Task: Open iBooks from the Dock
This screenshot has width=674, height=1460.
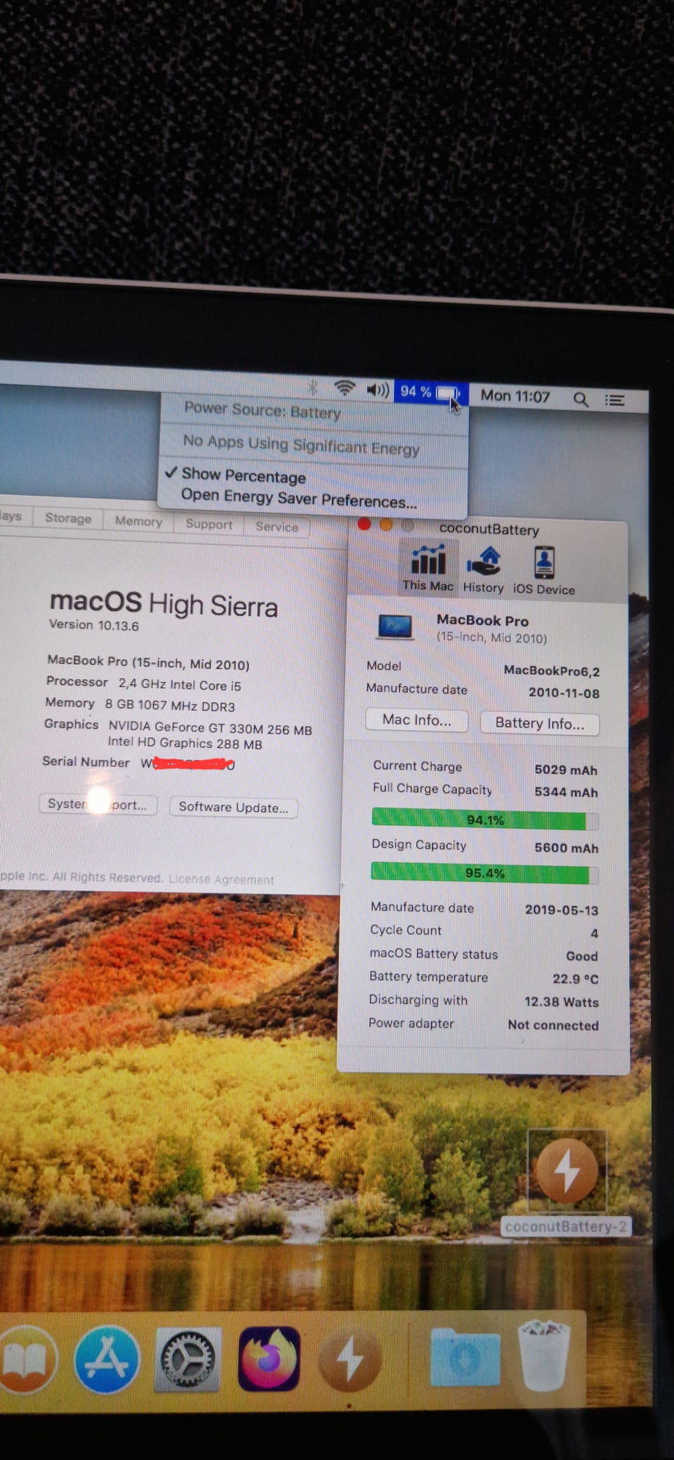Action: (x=27, y=1358)
